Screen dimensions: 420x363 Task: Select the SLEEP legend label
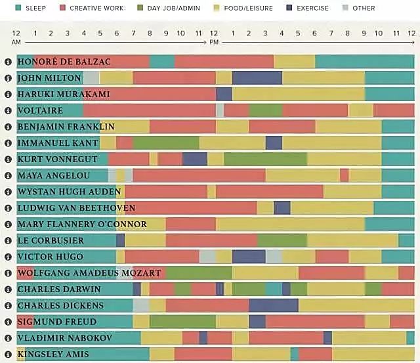pyautogui.click(x=35, y=8)
